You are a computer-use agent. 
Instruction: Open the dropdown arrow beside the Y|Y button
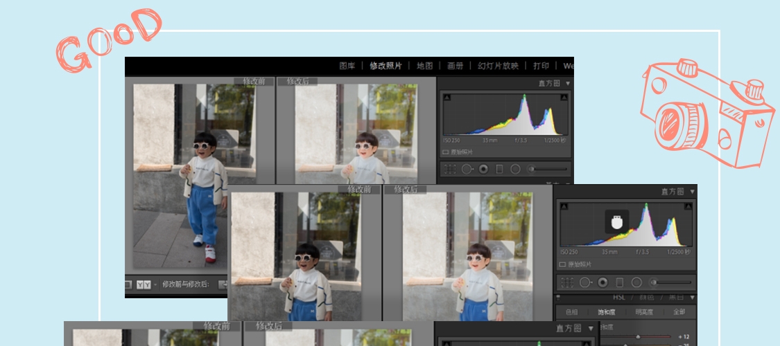point(155,284)
